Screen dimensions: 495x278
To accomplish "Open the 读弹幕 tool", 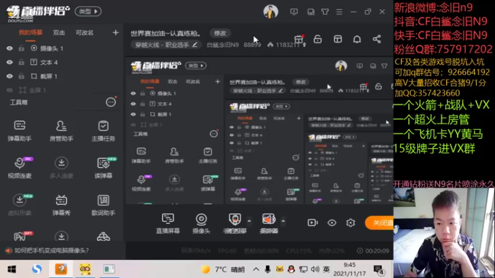I will (x=103, y=167).
